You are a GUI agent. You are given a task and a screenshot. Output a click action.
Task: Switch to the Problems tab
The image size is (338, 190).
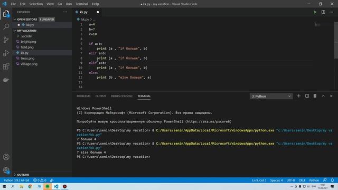click(83, 96)
